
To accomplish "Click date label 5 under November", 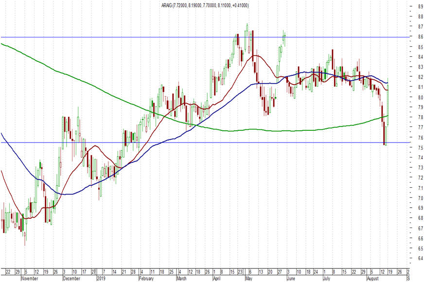I will (26, 272).
